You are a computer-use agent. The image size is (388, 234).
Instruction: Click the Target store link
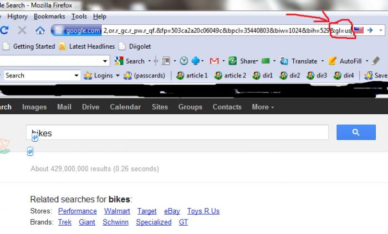[147, 211]
